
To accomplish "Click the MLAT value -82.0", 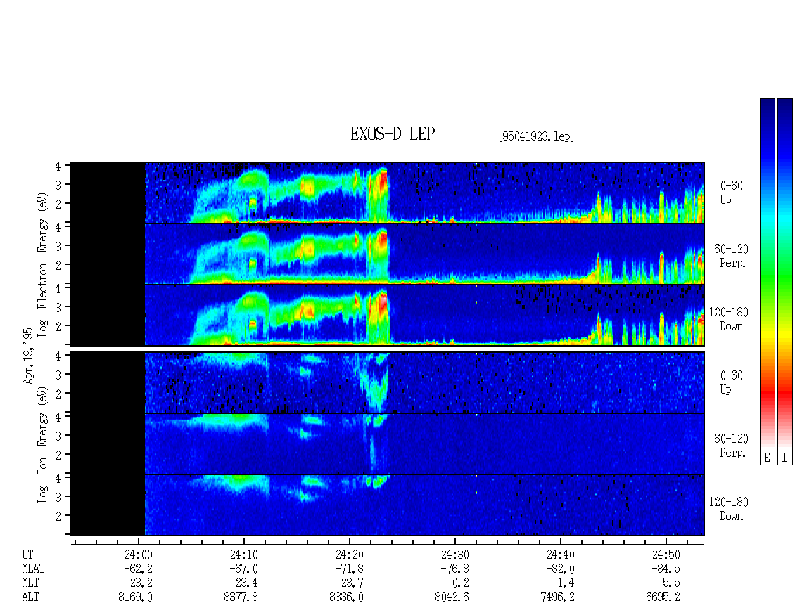I will click(560, 569).
